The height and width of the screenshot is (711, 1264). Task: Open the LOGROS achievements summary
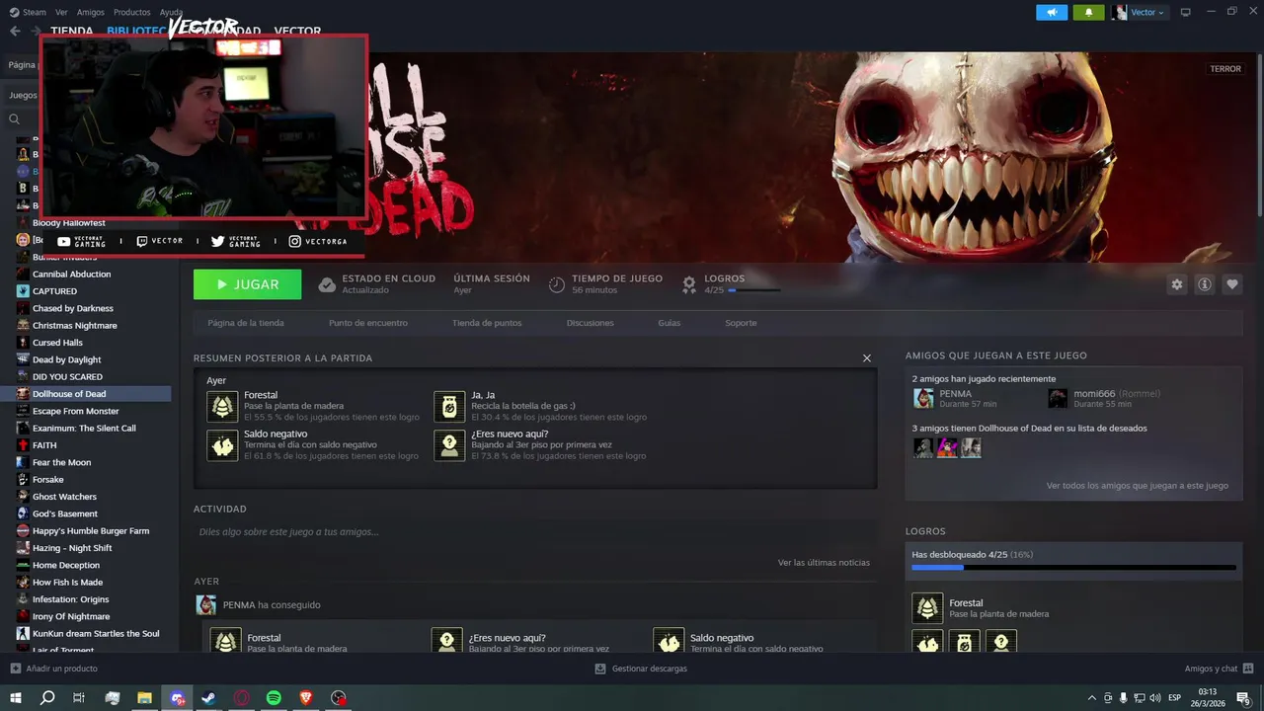tap(731, 284)
